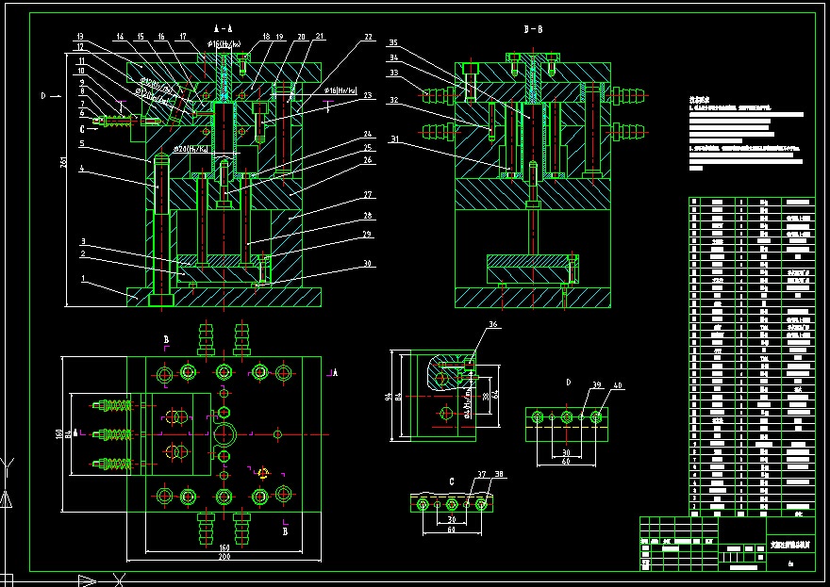
Task: Click balloon 1 at lower left of main section
Action: click(83, 277)
